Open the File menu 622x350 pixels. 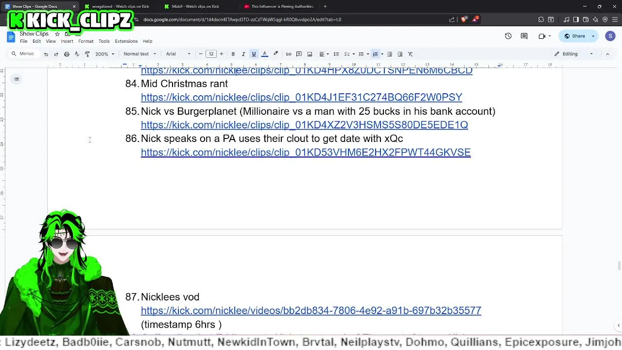23,41
